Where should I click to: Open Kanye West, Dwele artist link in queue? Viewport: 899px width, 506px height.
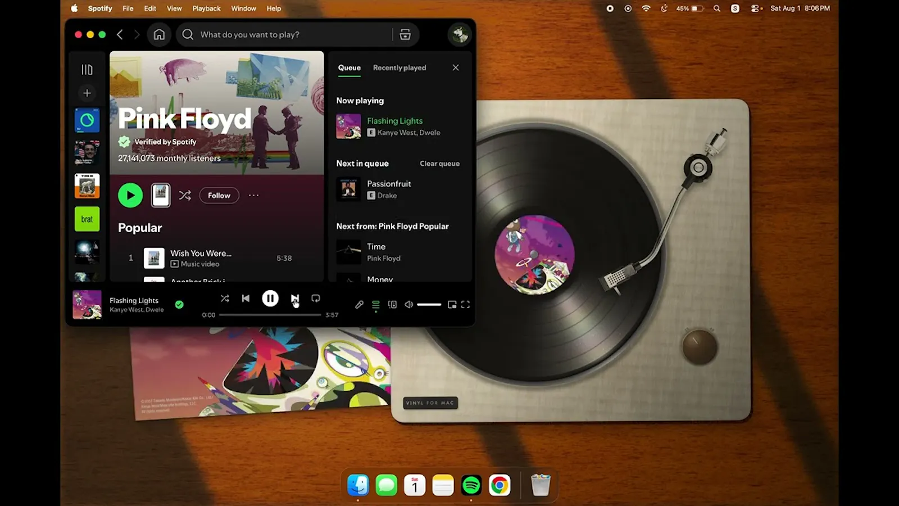click(x=408, y=133)
